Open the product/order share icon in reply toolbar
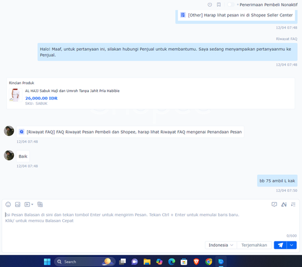 pos(40,205)
